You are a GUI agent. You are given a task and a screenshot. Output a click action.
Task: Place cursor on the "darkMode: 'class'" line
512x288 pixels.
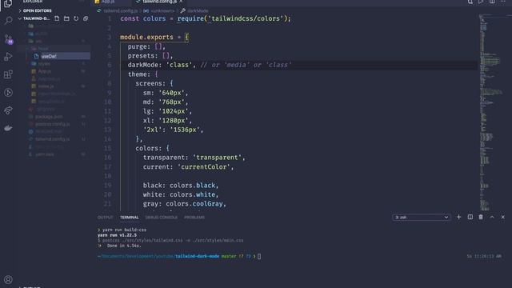pyautogui.click(x=210, y=65)
